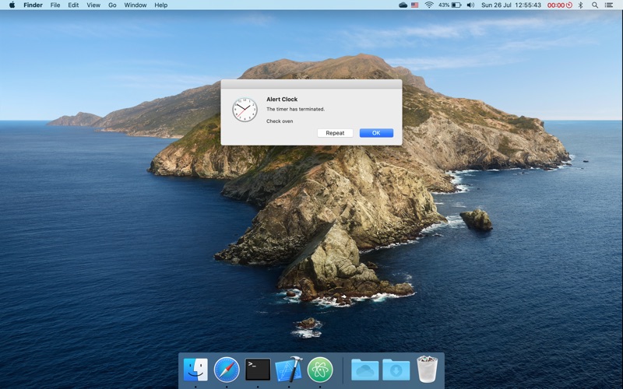The image size is (623, 389).
Task: Open the iCloud folder in the Dock
Action: click(x=364, y=370)
